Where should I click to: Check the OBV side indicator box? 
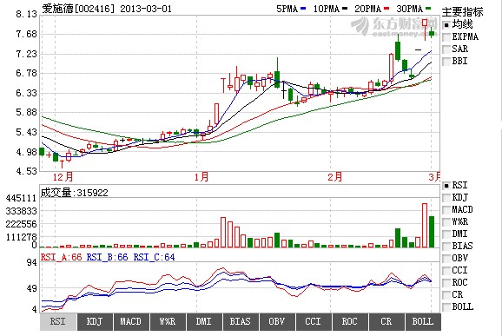point(446,259)
